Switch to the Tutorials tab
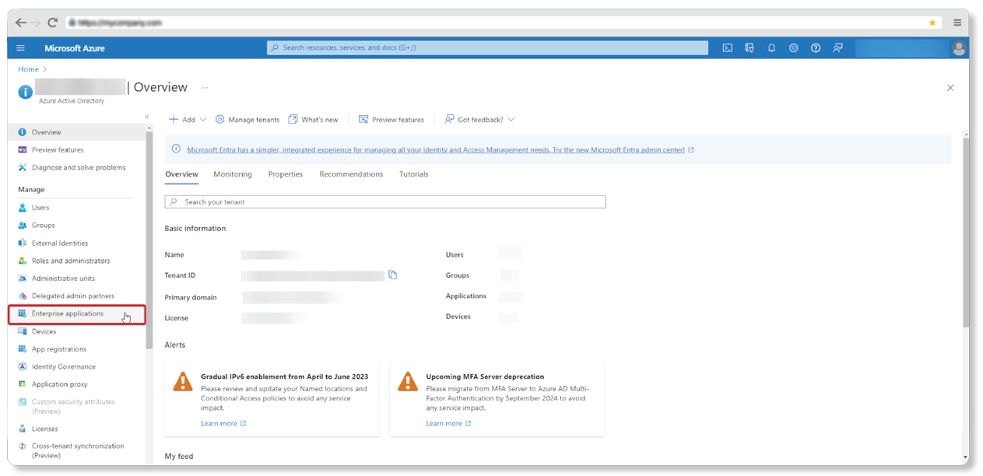Screen dimensions: 983x476 (414, 174)
